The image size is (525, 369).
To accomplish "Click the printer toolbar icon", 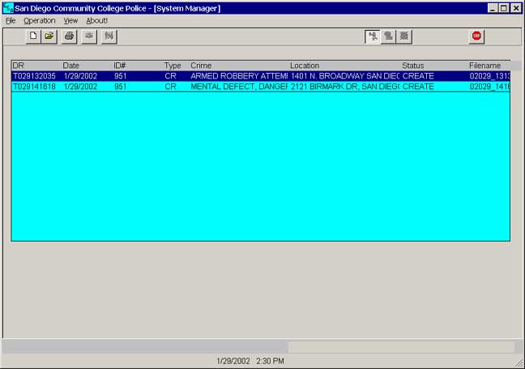I will [69, 36].
